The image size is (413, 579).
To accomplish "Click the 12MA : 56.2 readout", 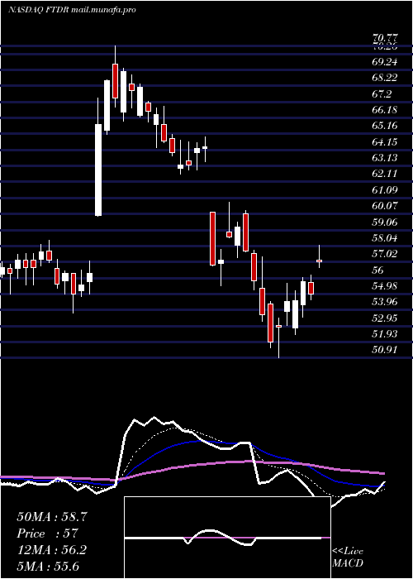I will pos(51,550).
